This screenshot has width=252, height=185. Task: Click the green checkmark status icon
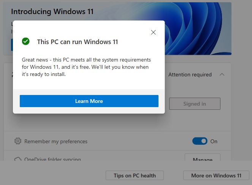tap(26, 41)
